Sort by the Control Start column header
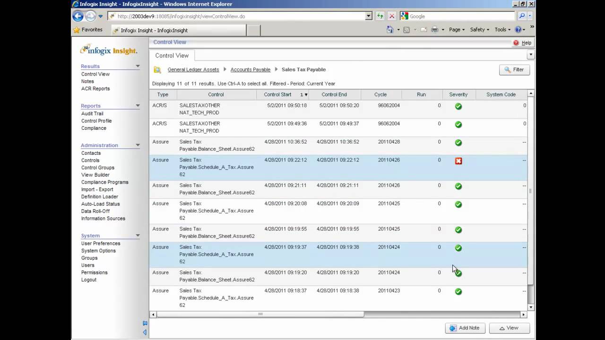This screenshot has width=605, height=340. pos(284,94)
